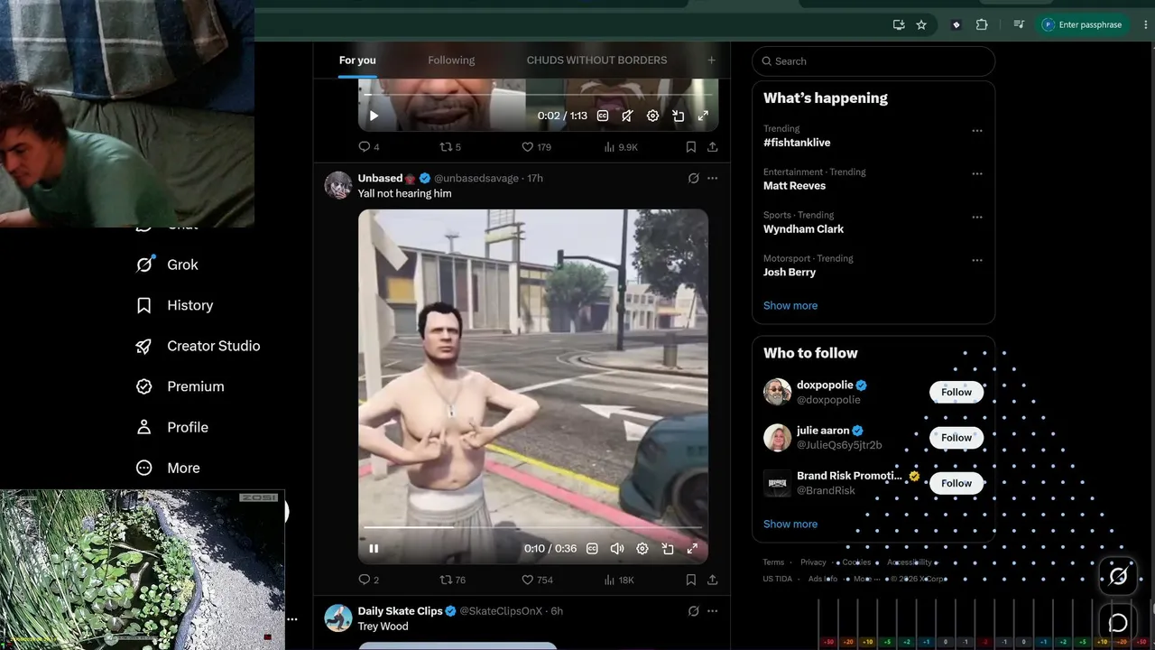This screenshot has height=650, width=1155.
Task: Open Grok from the left sidebar
Action: click(166, 265)
